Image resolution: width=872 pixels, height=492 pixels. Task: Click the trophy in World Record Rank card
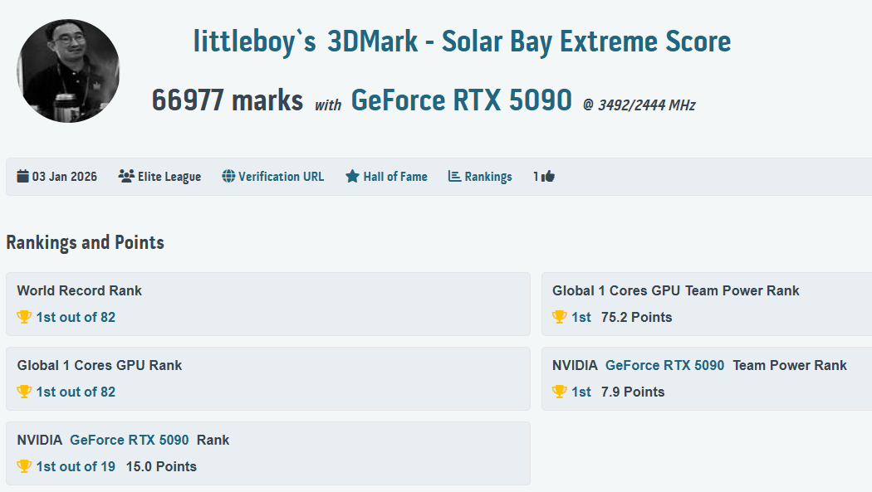pyautogui.click(x=24, y=317)
